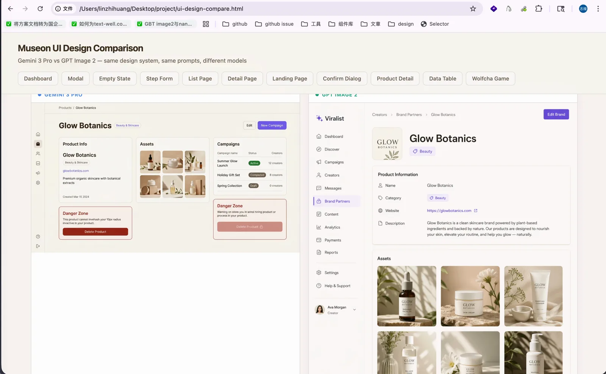The height and width of the screenshot is (374, 606).
Task: Switch to the Data Table tab
Action: coord(443,79)
